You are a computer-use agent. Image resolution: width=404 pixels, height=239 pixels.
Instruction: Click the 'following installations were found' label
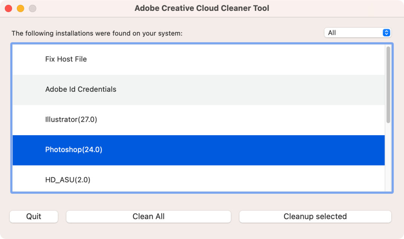pos(97,33)
